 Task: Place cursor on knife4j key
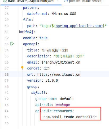[26, 32]
